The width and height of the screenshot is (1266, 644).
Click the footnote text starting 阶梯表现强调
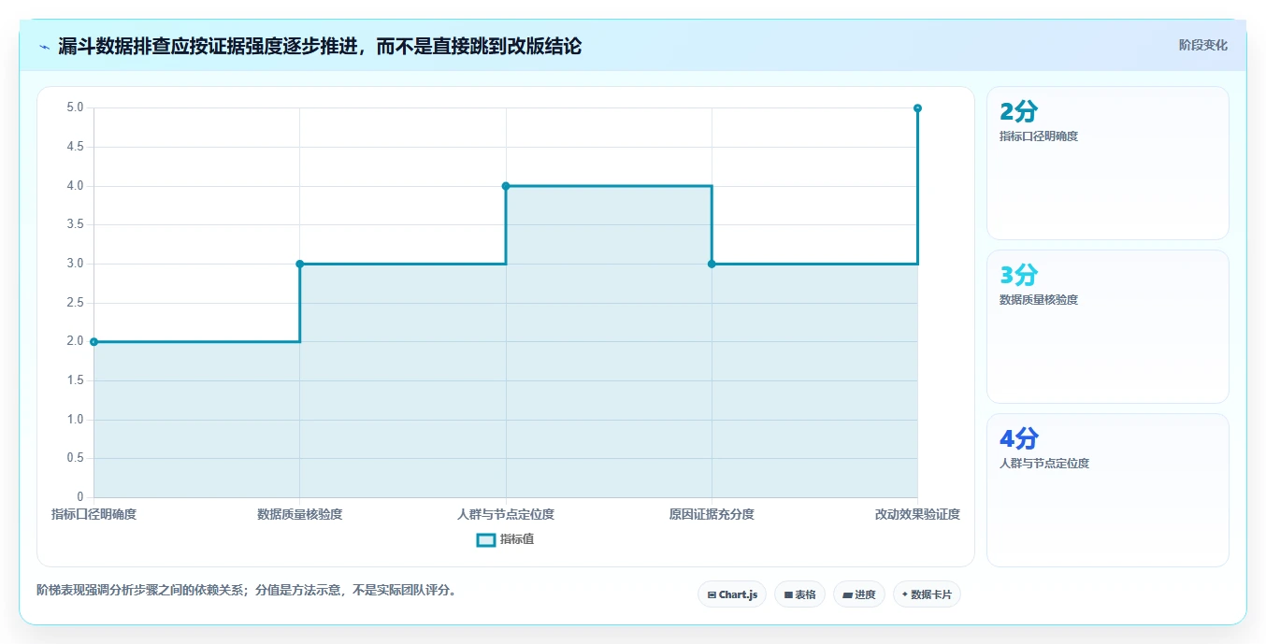click(x=248, y=591)
